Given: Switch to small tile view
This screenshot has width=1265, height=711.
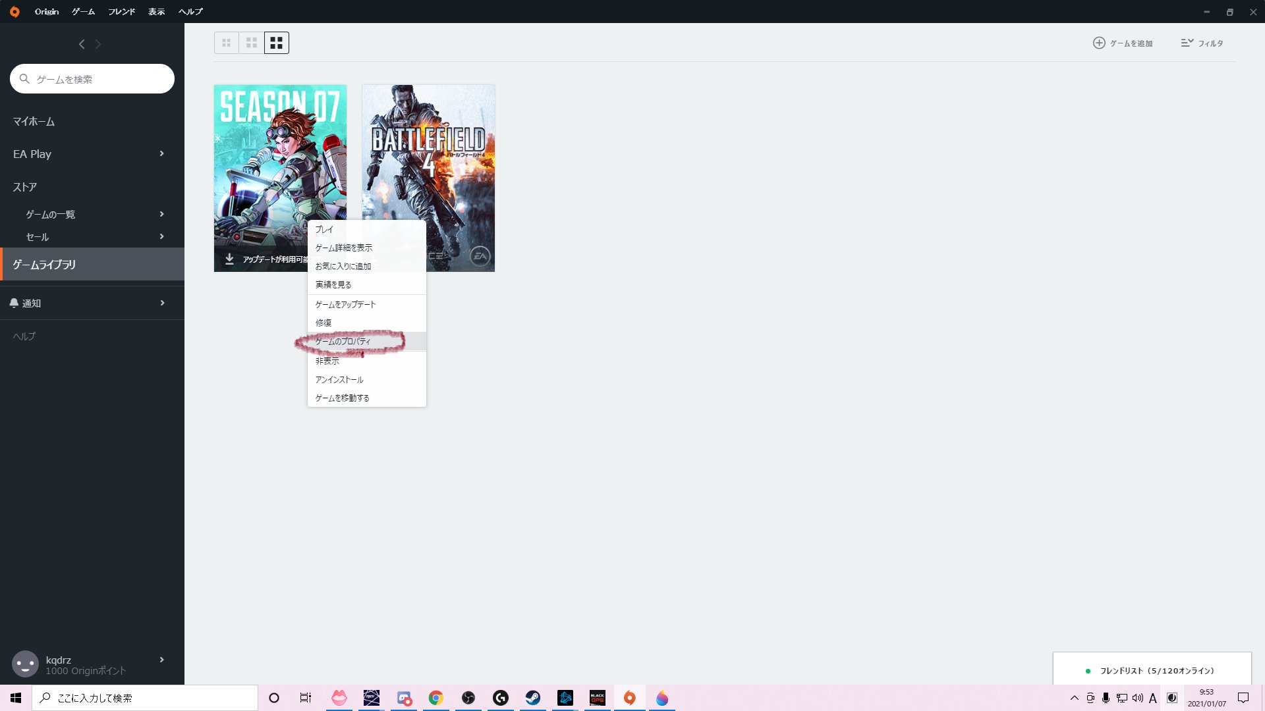Looking at the screenshot, I should pos(226,43).
